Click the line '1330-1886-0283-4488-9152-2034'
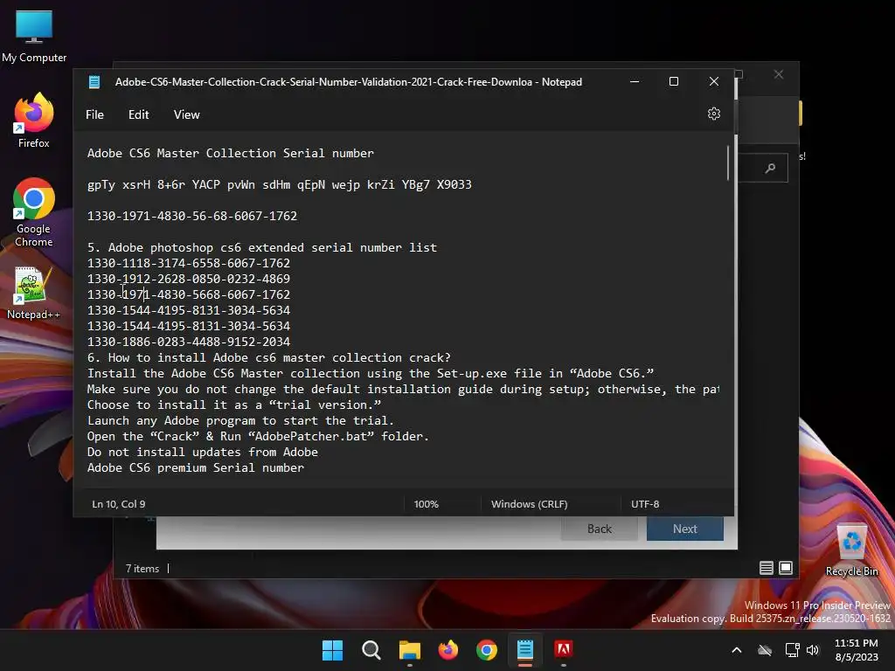 [x=189, y=342]
